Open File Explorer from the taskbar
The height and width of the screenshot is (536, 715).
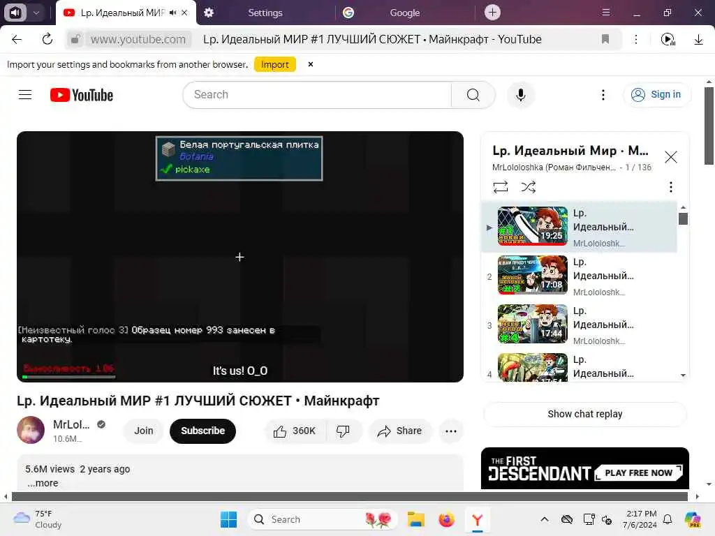coord(416,519)
